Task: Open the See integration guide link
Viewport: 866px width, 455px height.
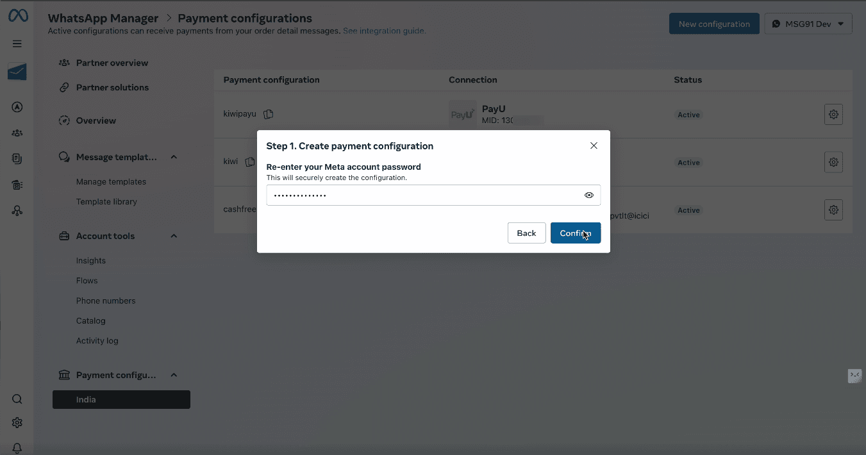Action: (383, 31)
